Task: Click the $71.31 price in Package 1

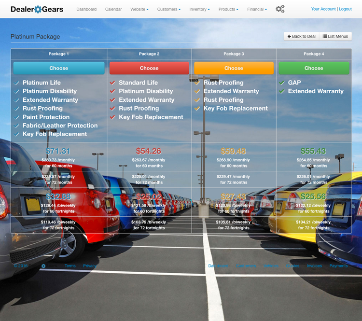Action: pos(58,151)
